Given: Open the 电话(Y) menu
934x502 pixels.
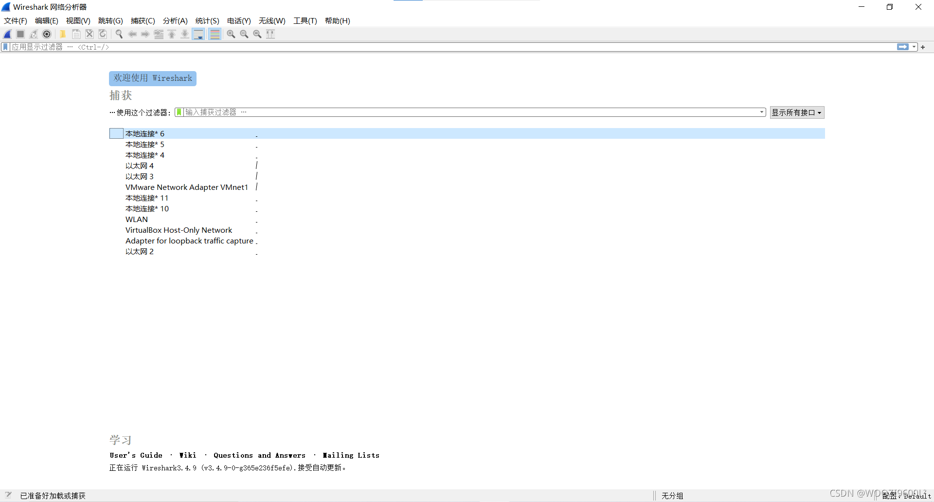Looking at the screenshot, I should tap(239, 21).
